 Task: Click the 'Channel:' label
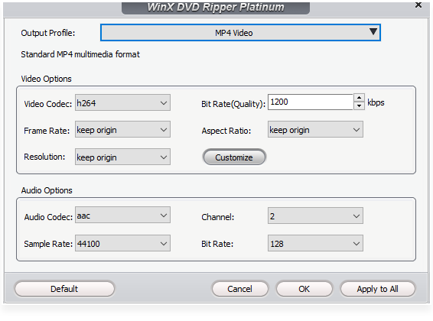217,217
